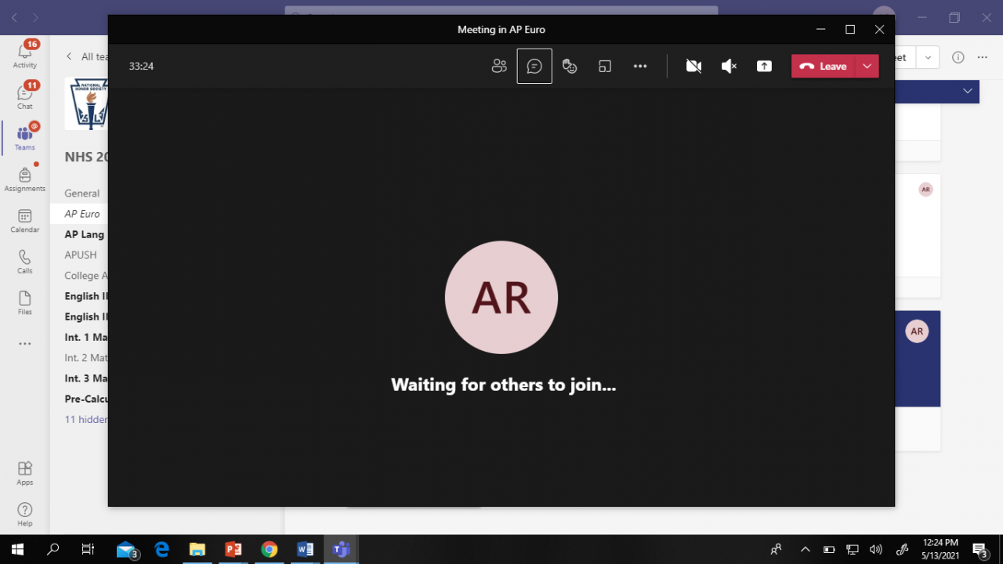Open Calendar in Teams sidebar
The height and width of the screenshot is (564, 1003).
25,221
